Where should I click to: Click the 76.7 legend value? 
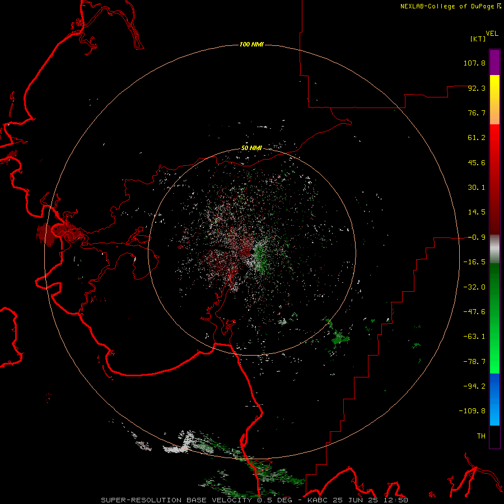477,113
